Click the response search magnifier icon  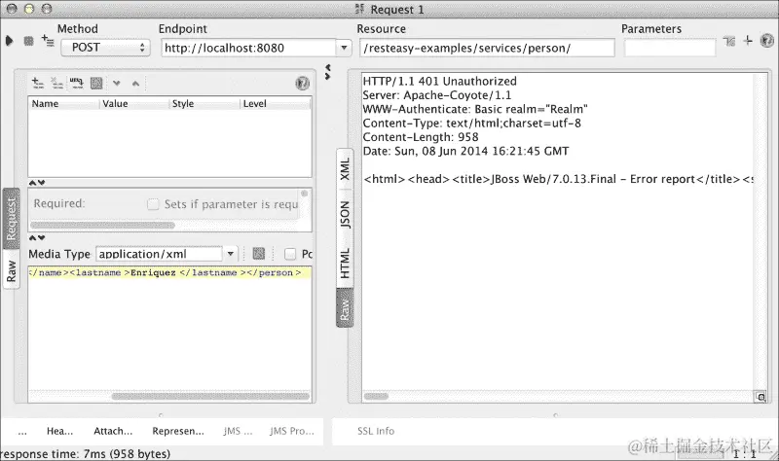[x=760, y=397]
